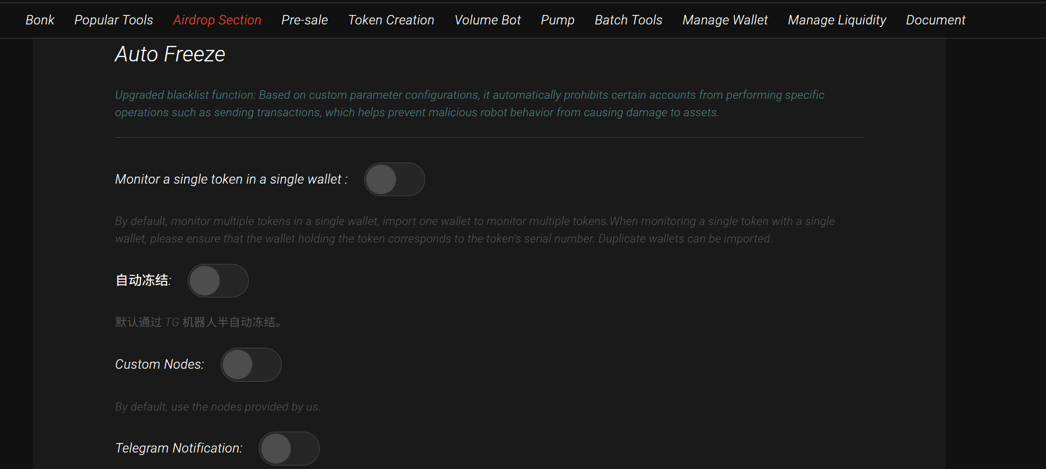
Task: Click the Telegram Notification label
Action: tap(178, 448)
